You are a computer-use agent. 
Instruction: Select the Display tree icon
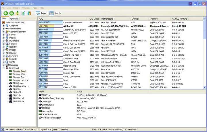click(7, 38)
